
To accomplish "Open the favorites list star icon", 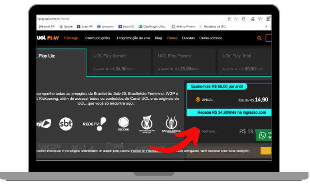I will click(x=260, y=19).
